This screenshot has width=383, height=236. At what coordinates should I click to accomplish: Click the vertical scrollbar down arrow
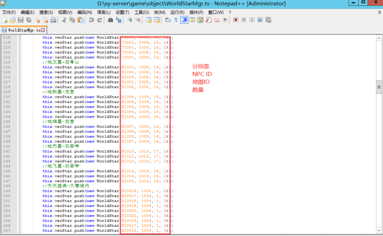[379, 231]
